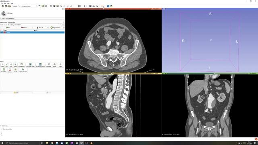
Task: Click the Add segment button
Action: (x=8, y=28)
